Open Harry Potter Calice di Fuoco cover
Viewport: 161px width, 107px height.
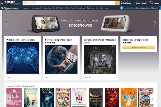[47, 97]
